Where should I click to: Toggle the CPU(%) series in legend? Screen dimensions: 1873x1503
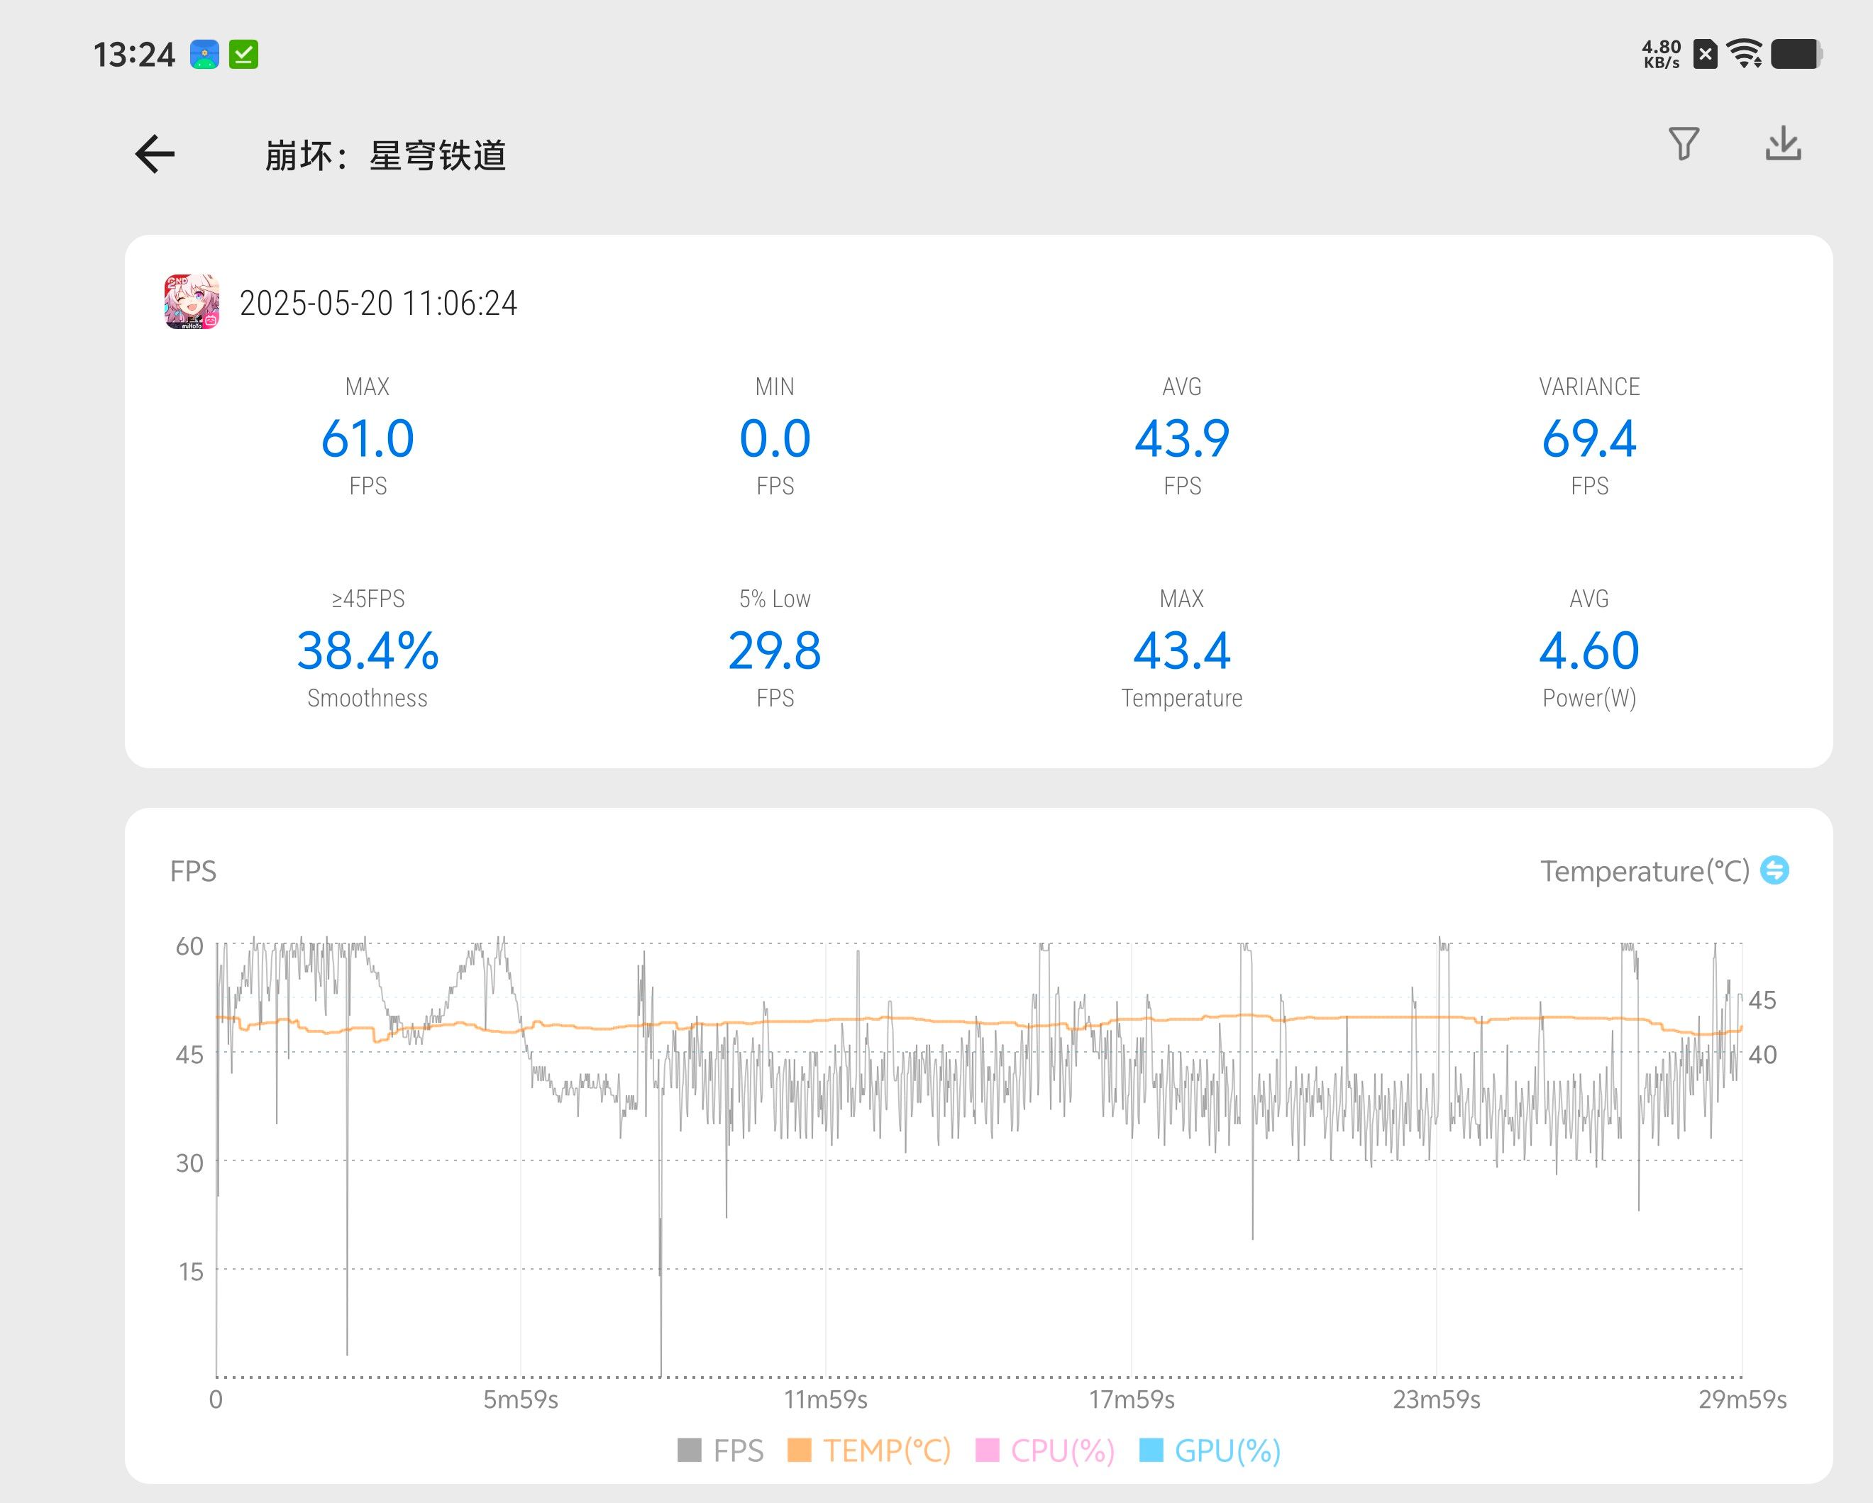tap(1061, 1450)
